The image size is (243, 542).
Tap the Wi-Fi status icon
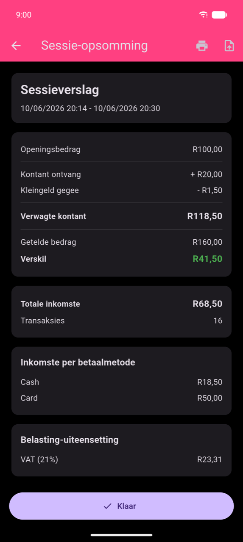click(204, 15)
